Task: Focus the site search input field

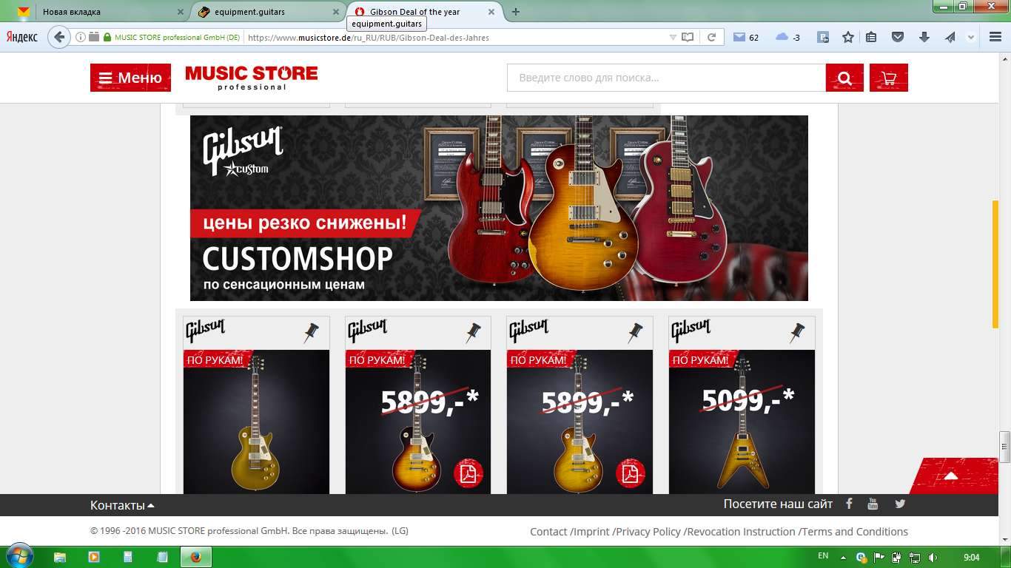Action: coord(666,78)
